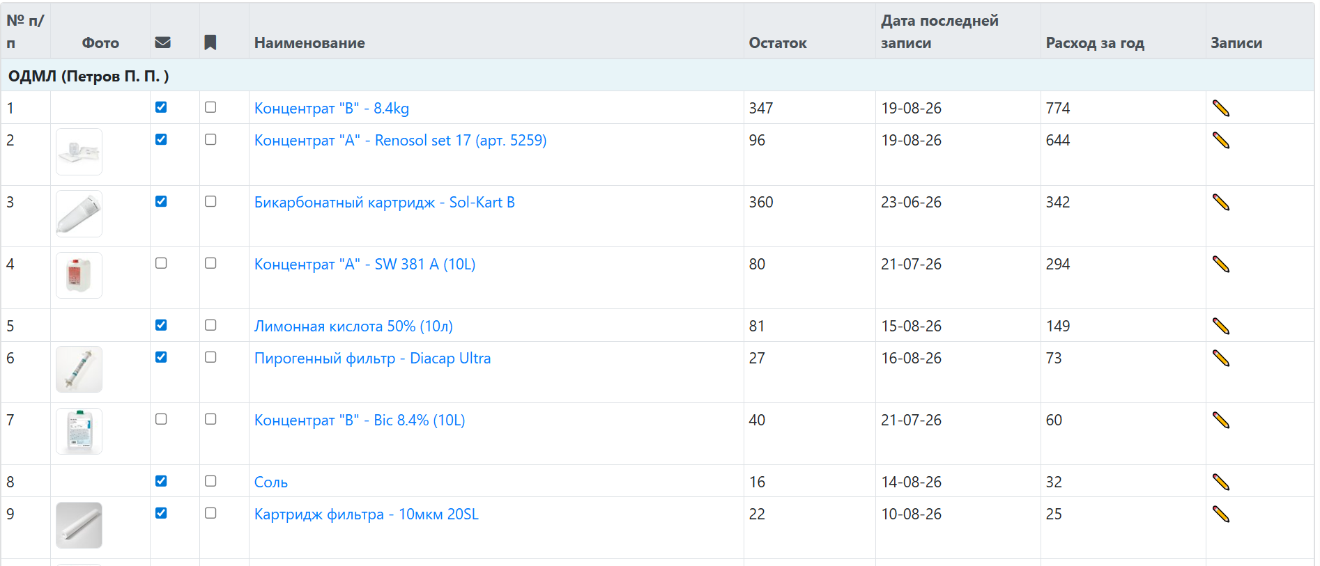The height and width of the screenshot is (566, 1320).
Task: Open Diacap Ultra filter photo thumbnail
Action: coord(79,370)
